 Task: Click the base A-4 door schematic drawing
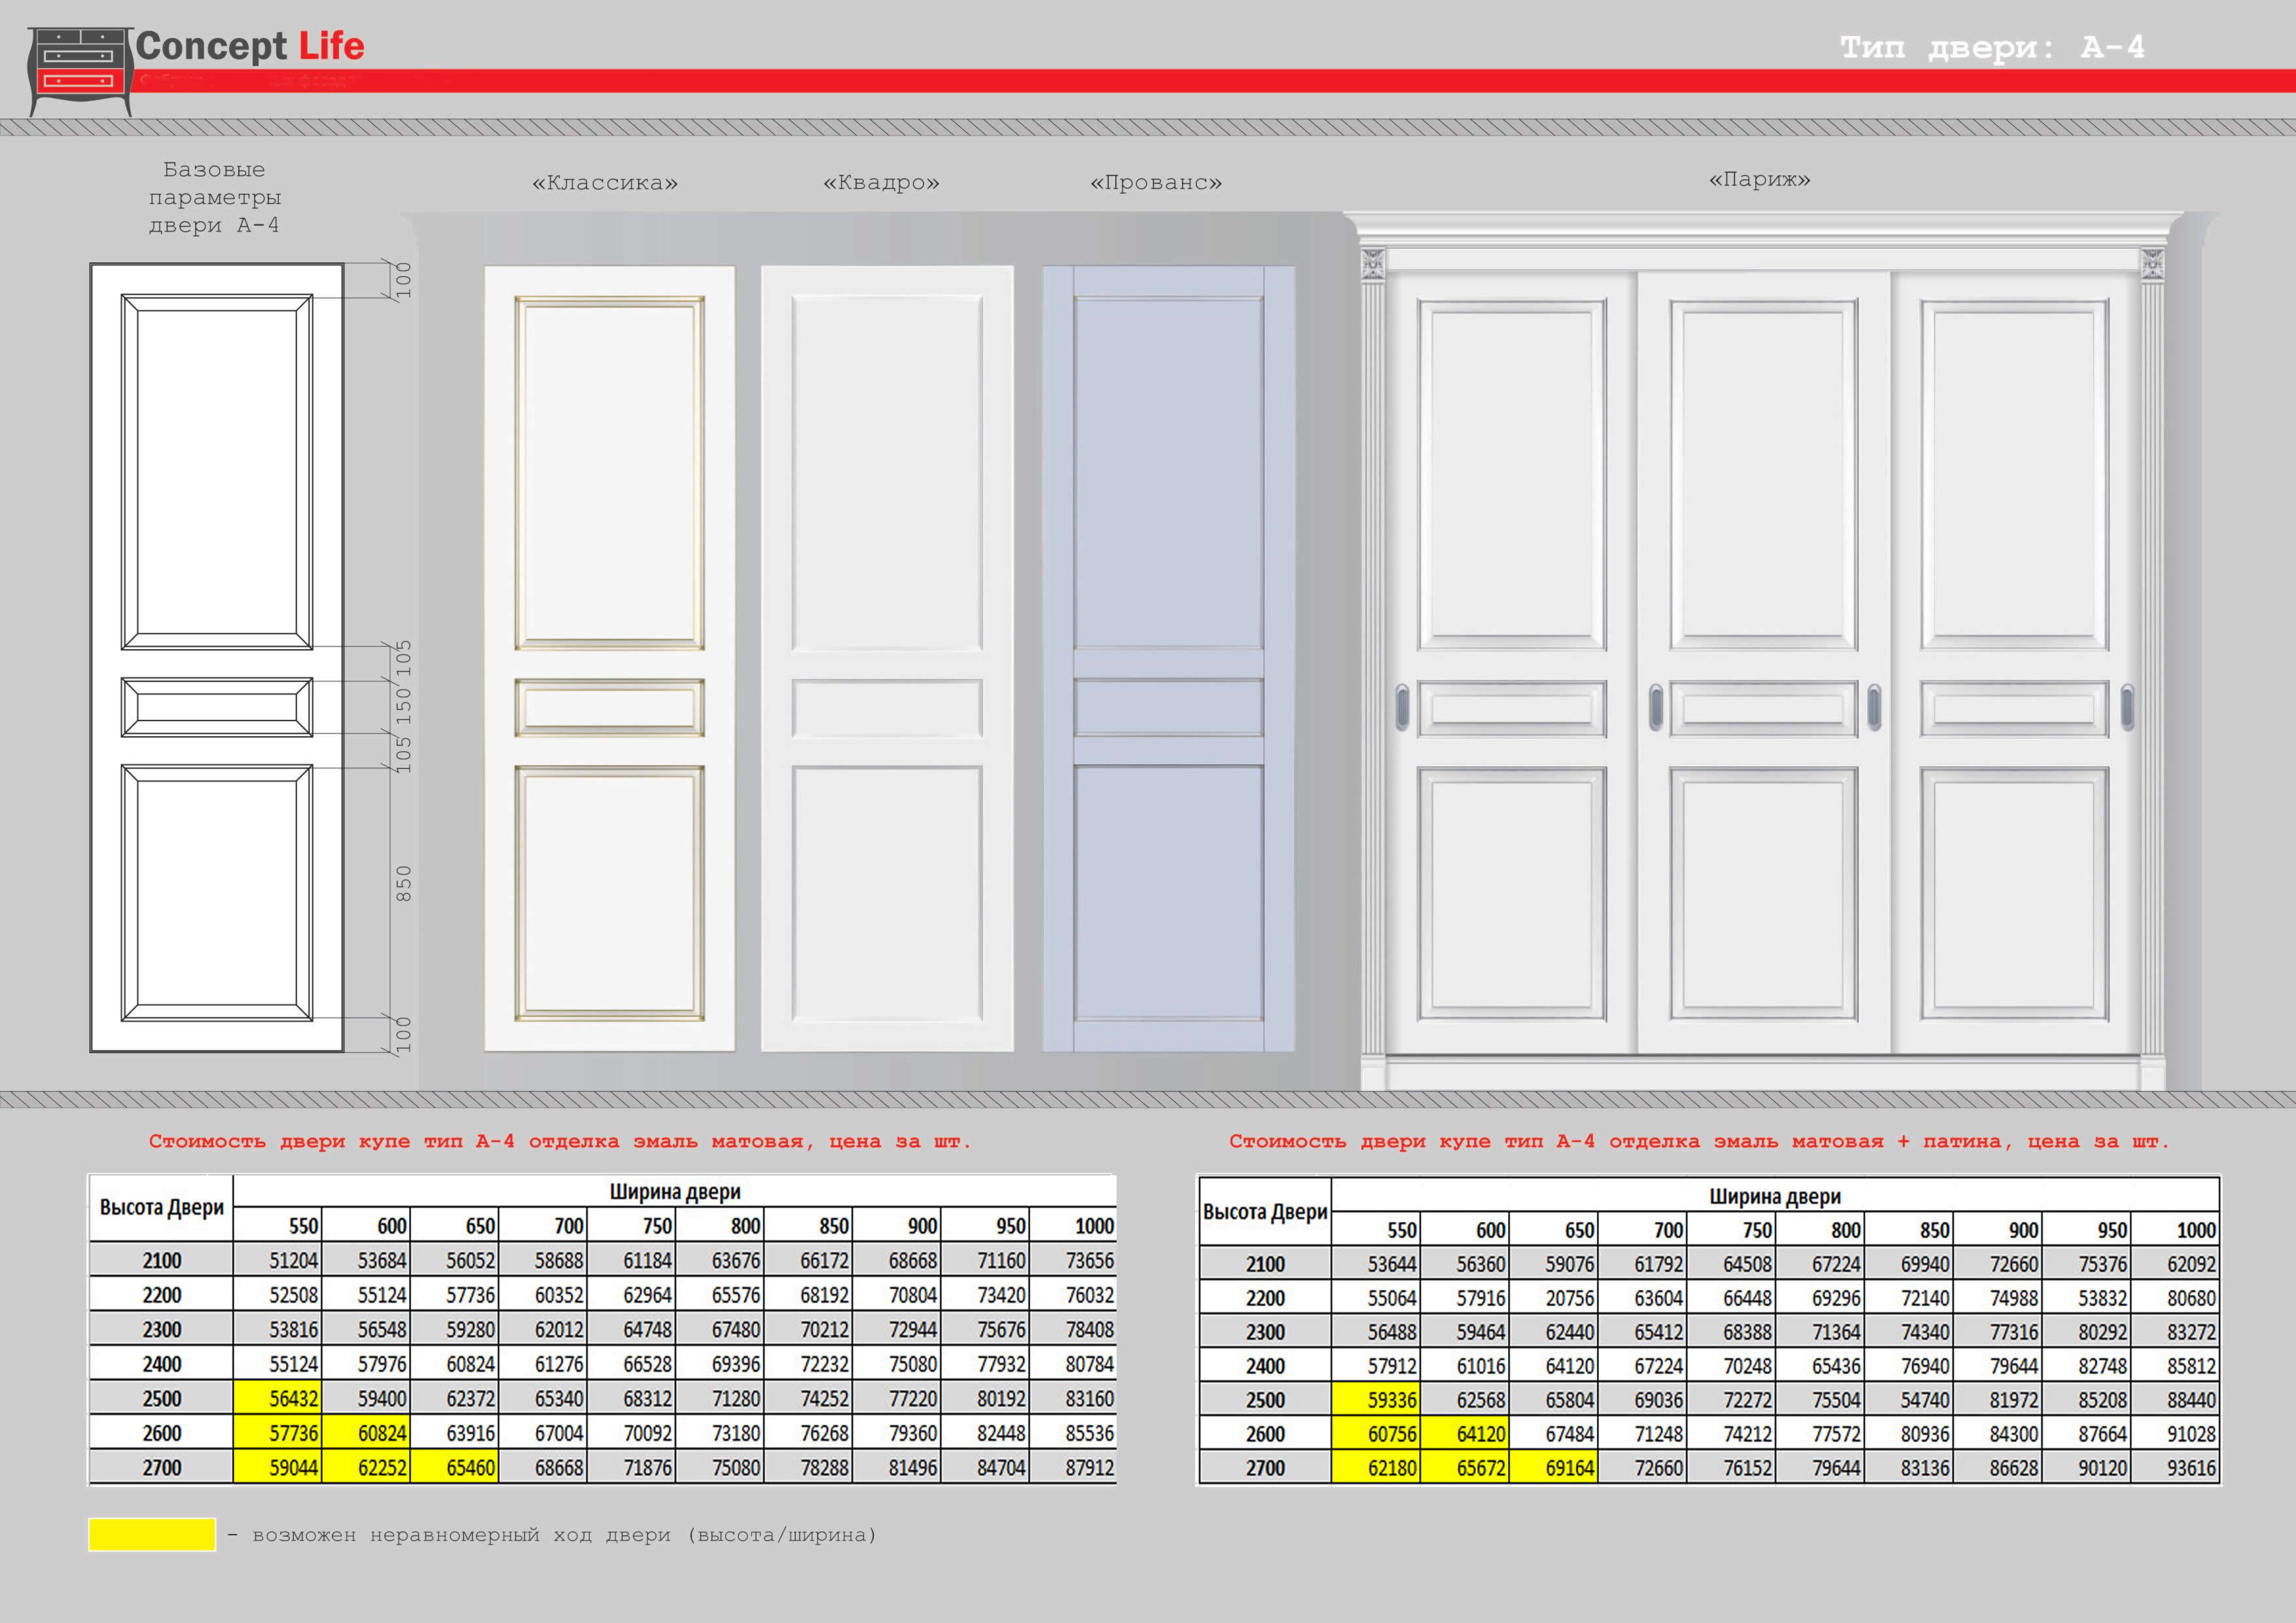217,658
